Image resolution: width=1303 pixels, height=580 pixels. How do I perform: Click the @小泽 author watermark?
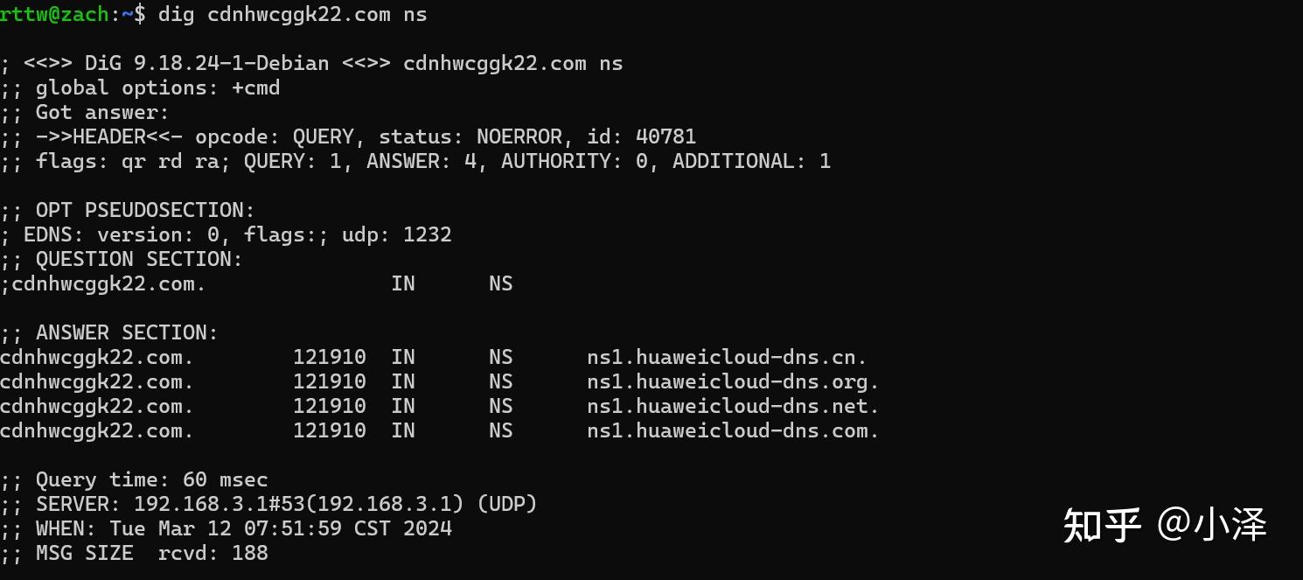[1212, 525]
